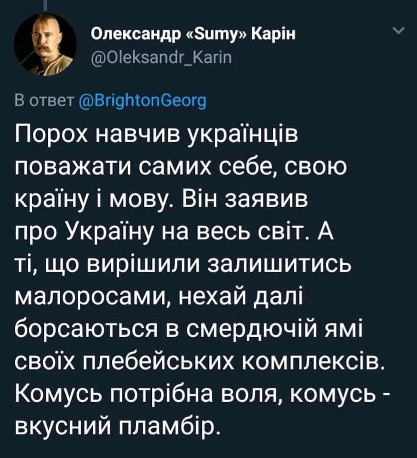Click the "В ответ" reply label

(x=43, y=101)
